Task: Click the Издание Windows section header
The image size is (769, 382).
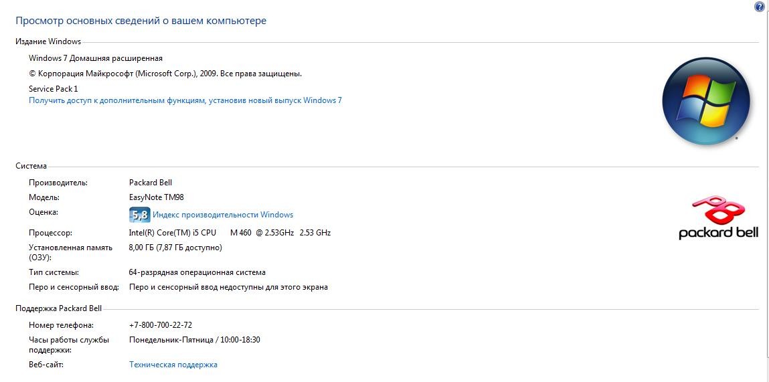Action: (48, 41)
